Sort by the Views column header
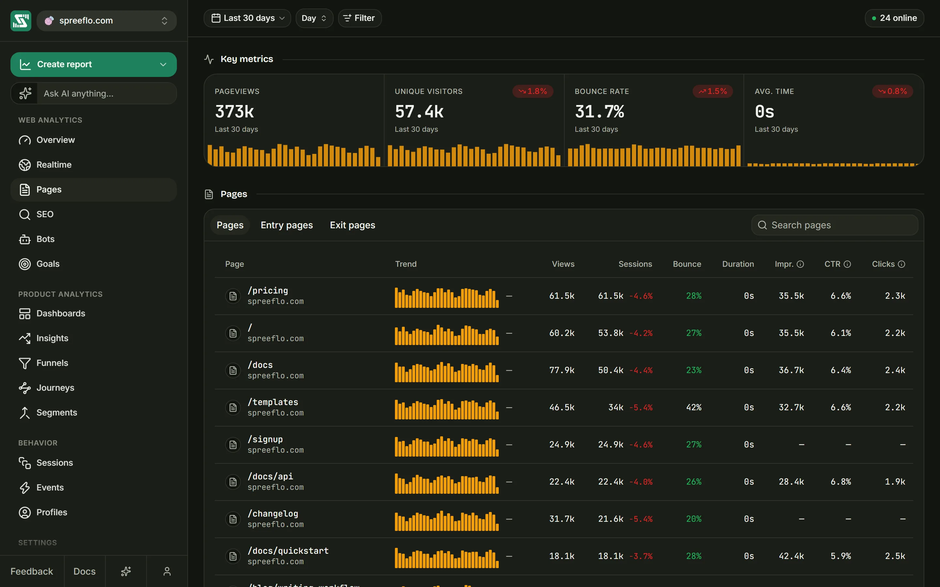This screenshot has height=587, width=940. [x=563, y=264]
